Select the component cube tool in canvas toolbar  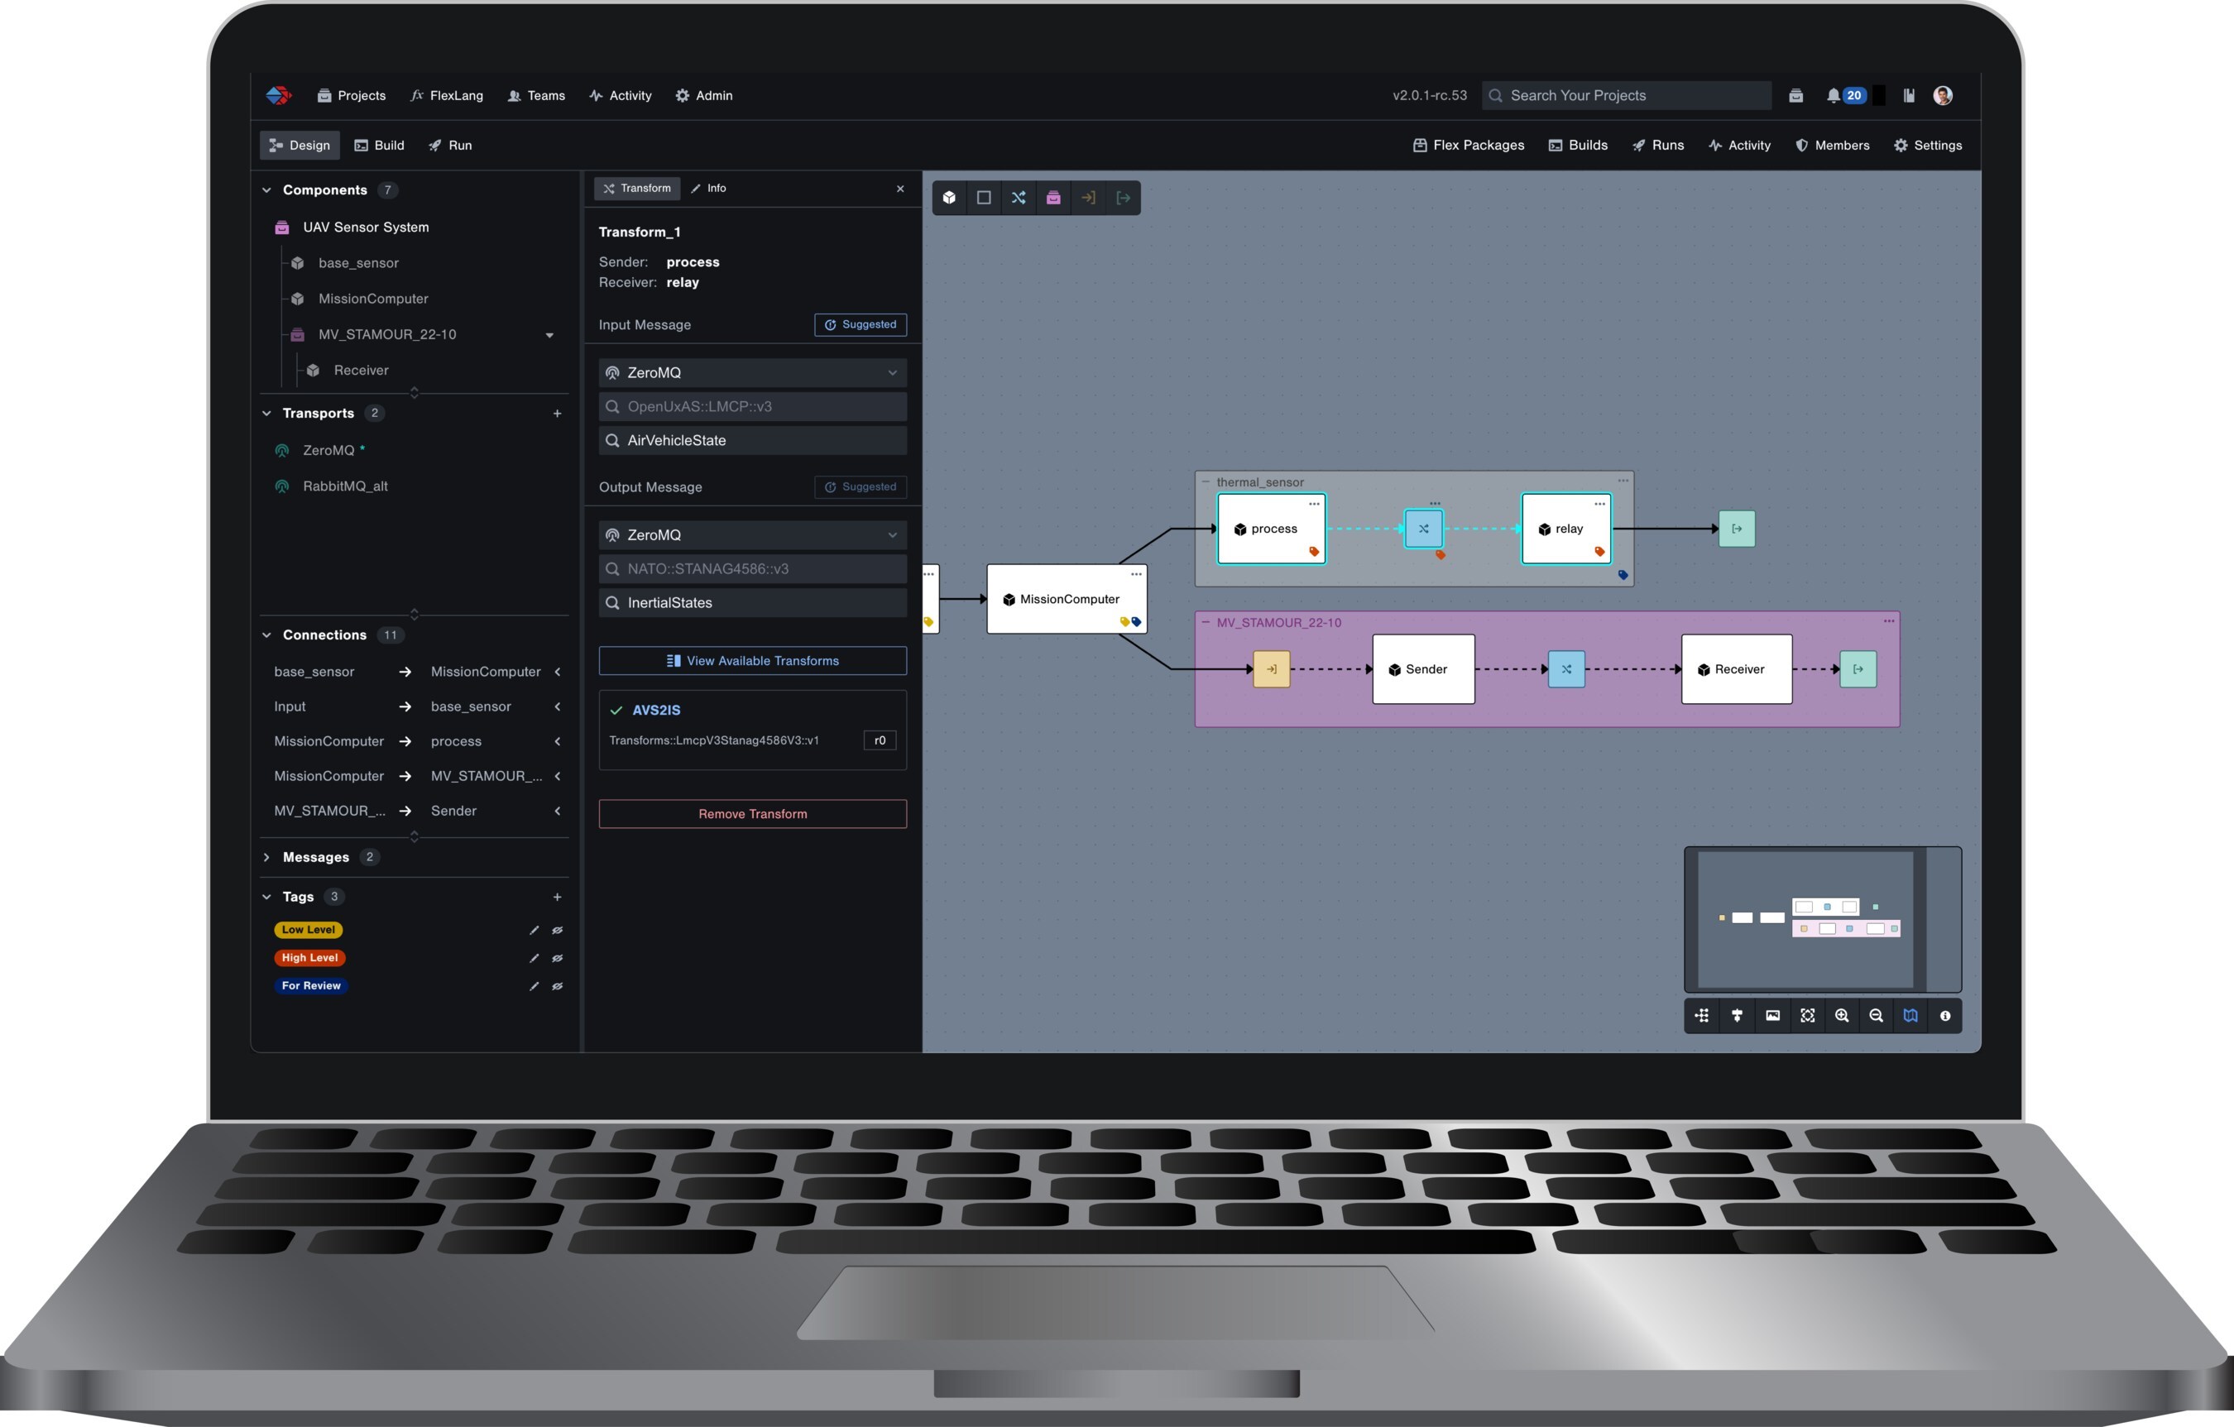949,198
